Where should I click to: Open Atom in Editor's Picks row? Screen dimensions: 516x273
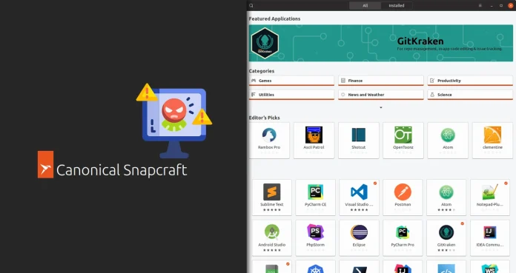448,141
